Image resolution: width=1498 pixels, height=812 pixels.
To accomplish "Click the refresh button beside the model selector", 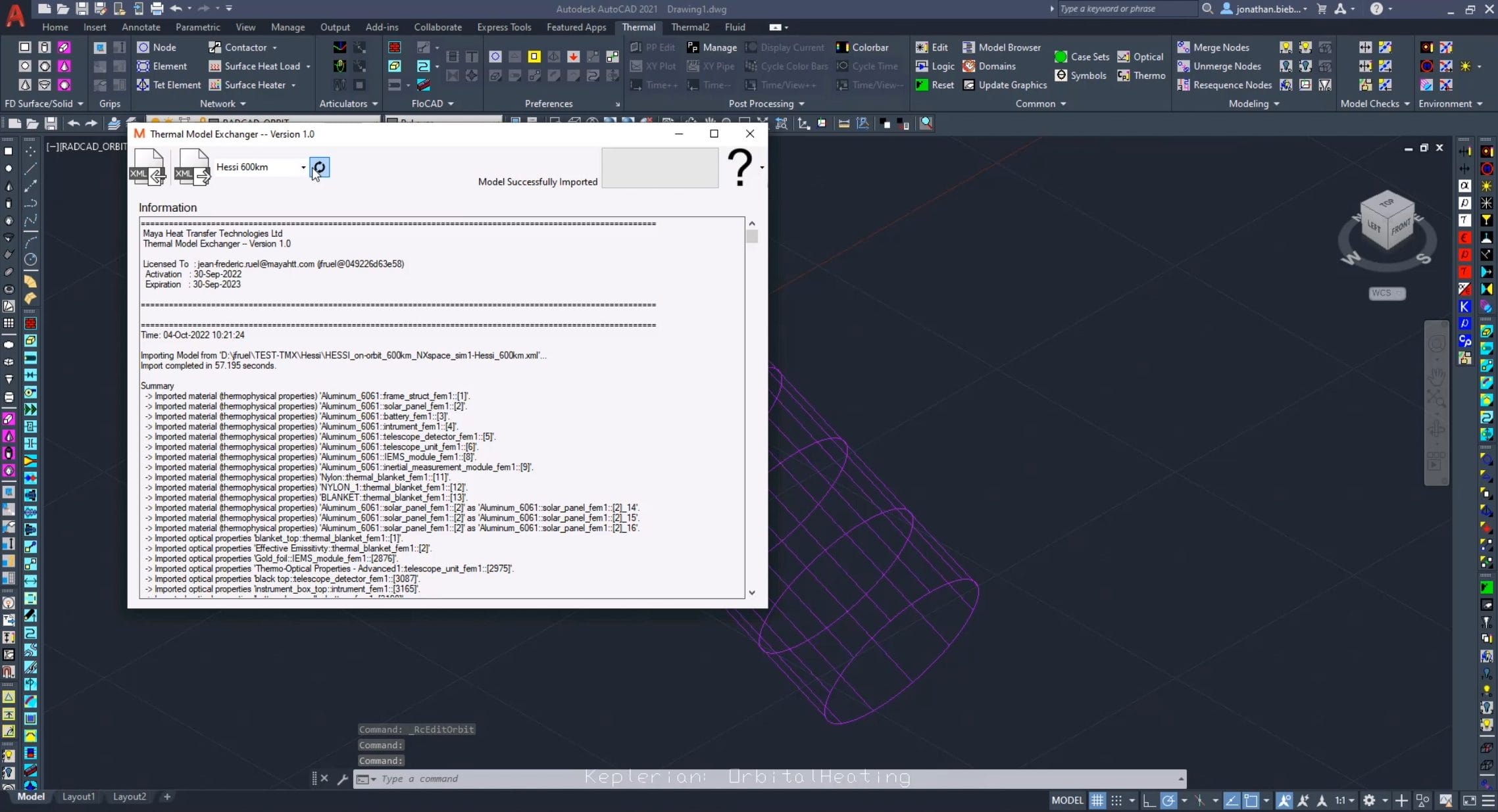I will [x=320, y=166].
